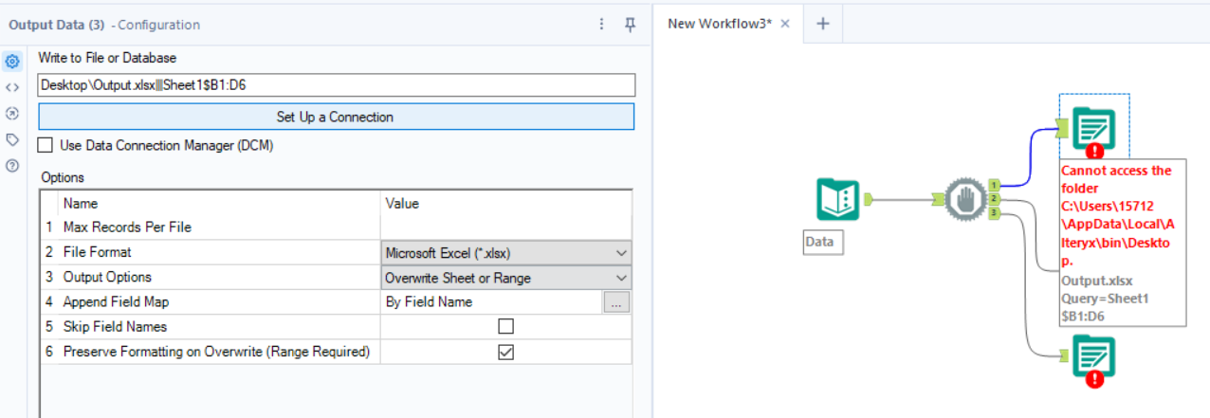Pin the Configuration window
1210x418 pixels.
click(x=630, y=25)
